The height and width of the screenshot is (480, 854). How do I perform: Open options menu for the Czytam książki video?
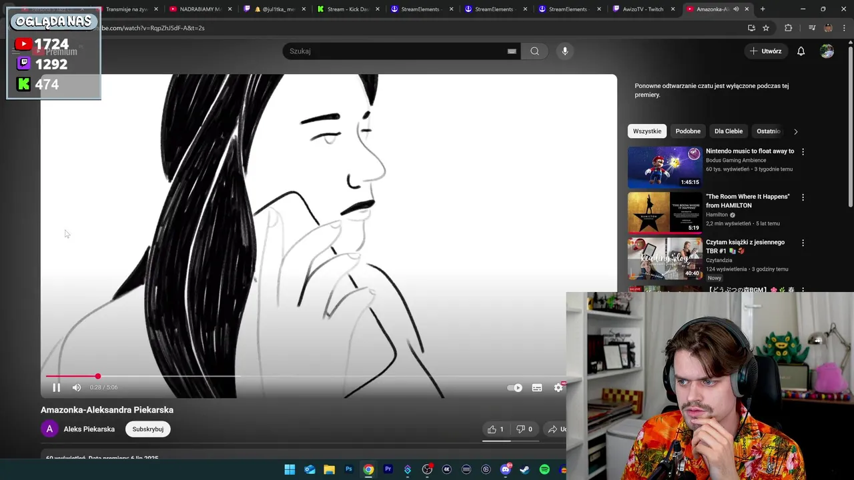pyautogui.click(x=803, y=243)
